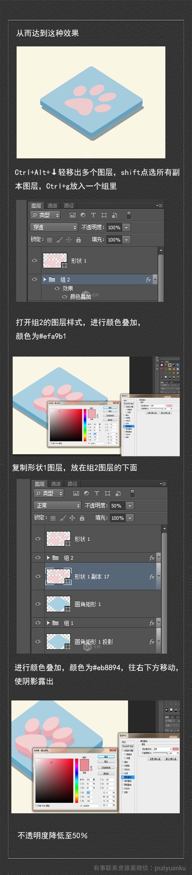
Task: Filter by adjustment layers in the 穿透 panel
Action: 83,215
